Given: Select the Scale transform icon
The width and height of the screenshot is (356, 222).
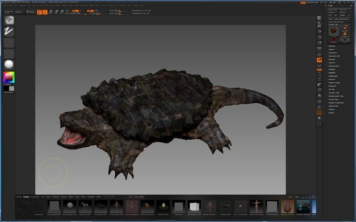Looking at the screenshot, I should point(56,12).
